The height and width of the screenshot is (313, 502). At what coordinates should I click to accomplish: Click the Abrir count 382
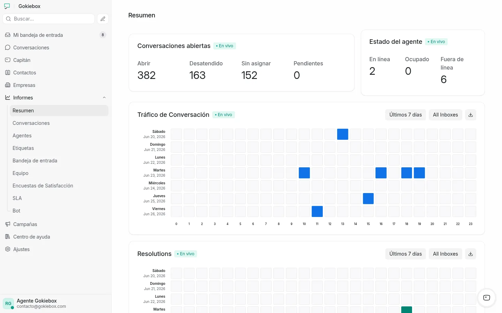click(146, 75)
